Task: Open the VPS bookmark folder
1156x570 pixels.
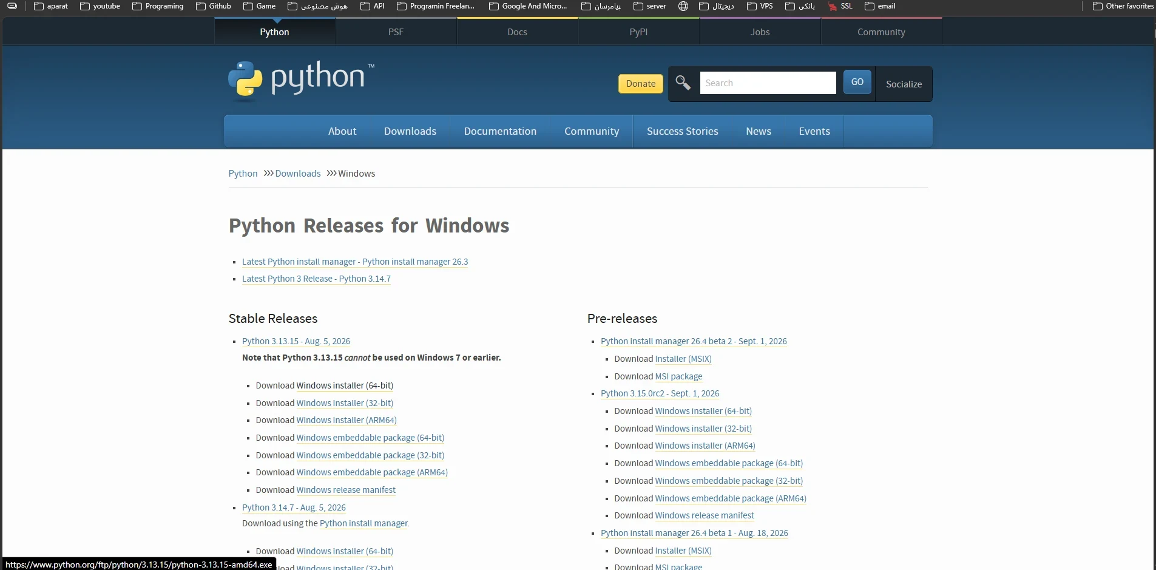Action: click(x=760, y=6)
